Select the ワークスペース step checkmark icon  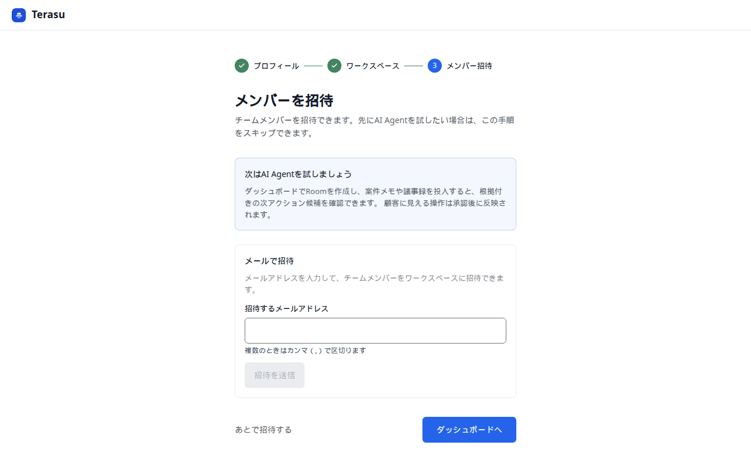coord(334,66)
